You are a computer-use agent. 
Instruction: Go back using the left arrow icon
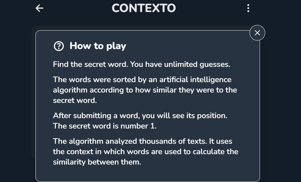[x=40, y=8]
